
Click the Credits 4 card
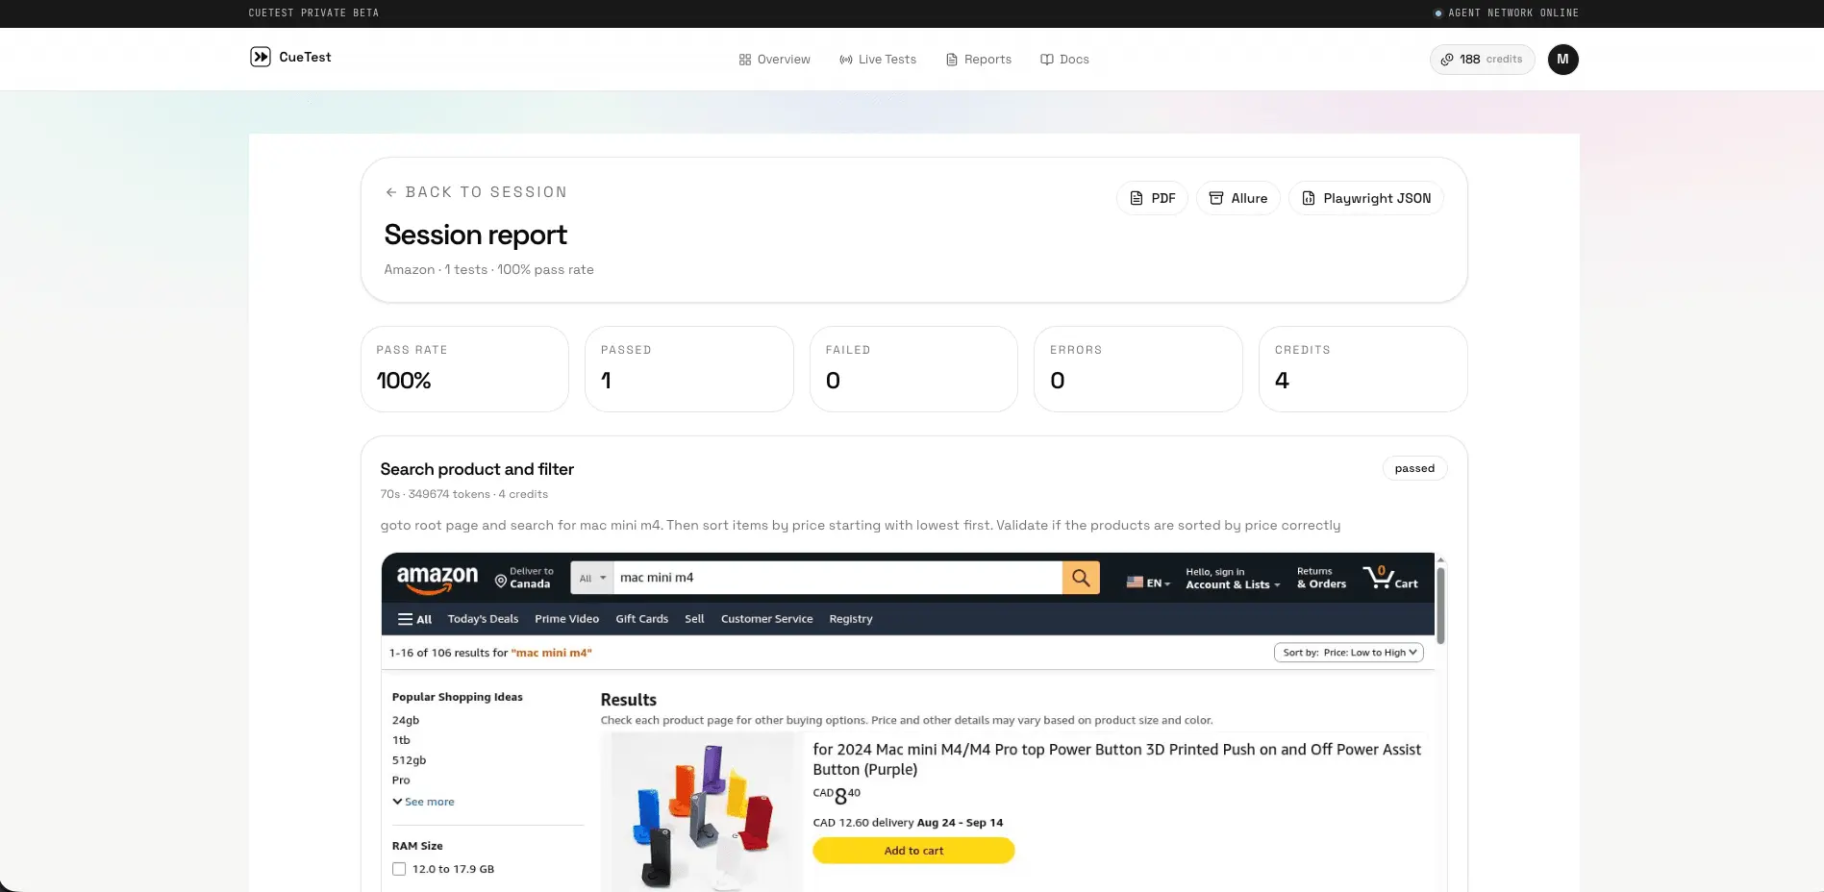pyautogui.click(x=1362, y=369)
